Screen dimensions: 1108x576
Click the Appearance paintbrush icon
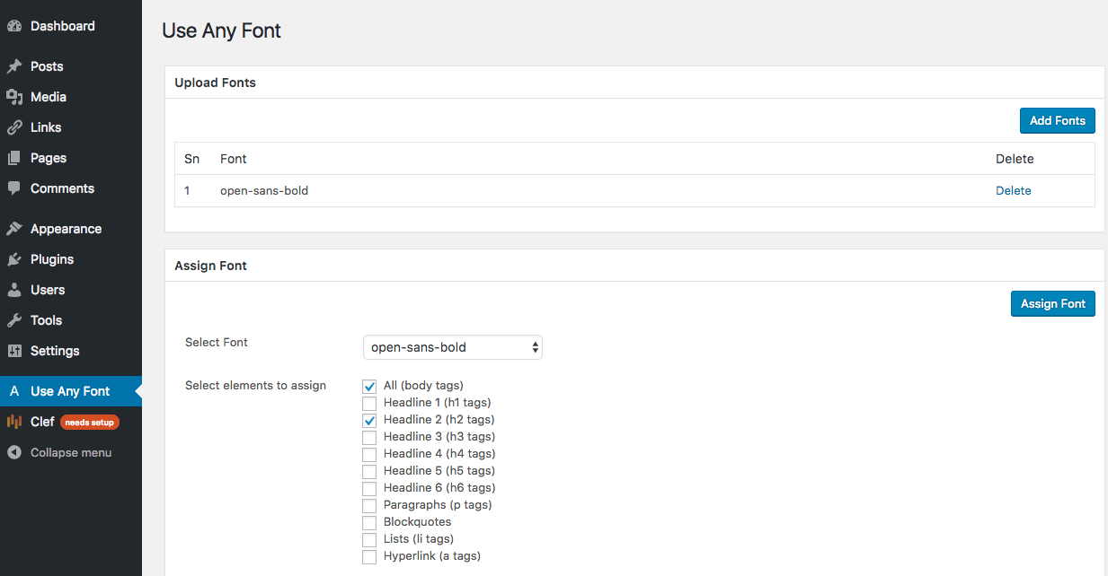[14, 229]
